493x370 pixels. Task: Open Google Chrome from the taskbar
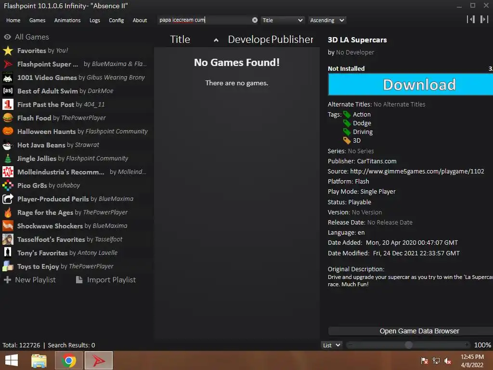click(x=68, y=360)
